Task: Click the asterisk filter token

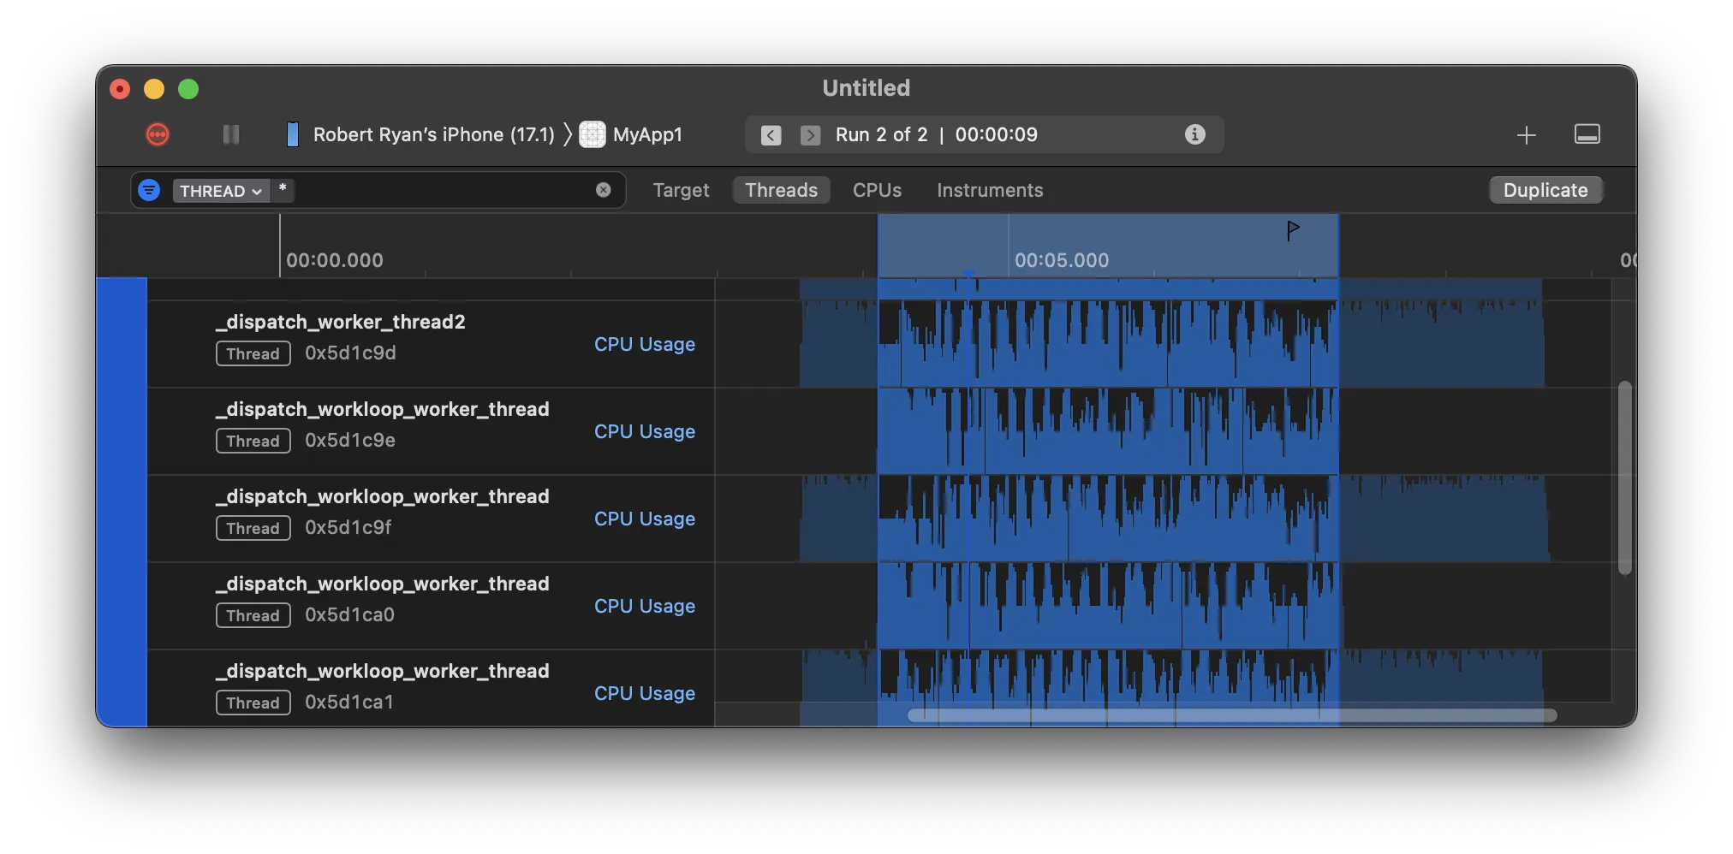Action: pyautogui.click(x=283, y=190)
